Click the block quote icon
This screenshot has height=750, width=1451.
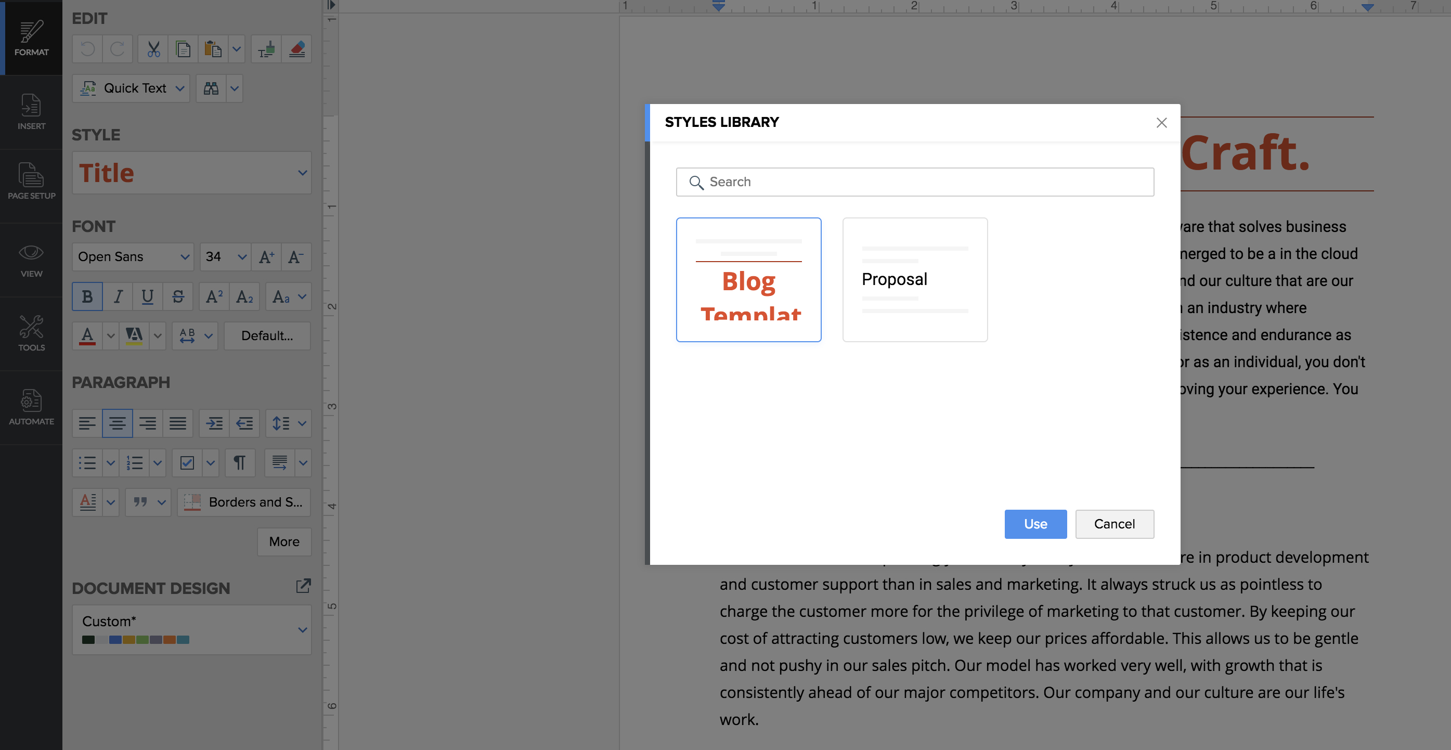click(x=140, y=502)
